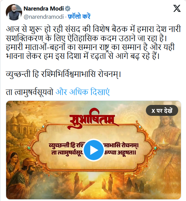
Task: Click the व्युच्छन्ती हि Sanskrit verse line
Action: point(63,74)
